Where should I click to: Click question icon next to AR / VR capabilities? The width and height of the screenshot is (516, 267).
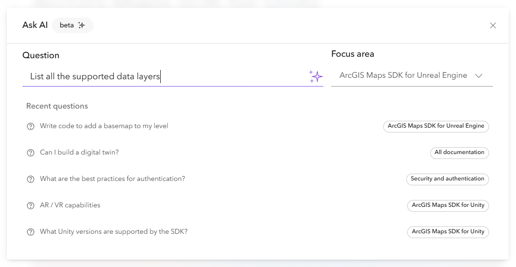[x=30, y=205]
